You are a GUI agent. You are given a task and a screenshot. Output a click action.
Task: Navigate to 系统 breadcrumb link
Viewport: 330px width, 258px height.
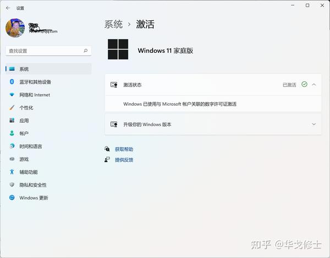[113, 24]
